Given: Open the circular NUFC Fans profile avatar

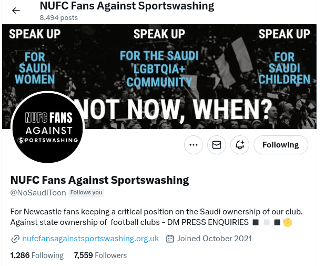Looking at the screenshot, I should click(x=48, y=128).
